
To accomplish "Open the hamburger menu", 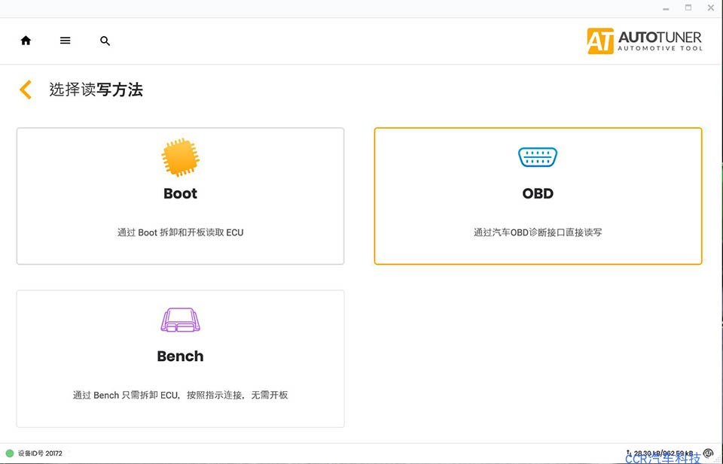I will click(66, 41).
